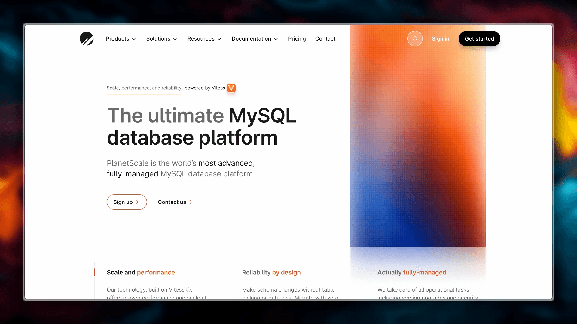Open the Documentation dropdown menu
Viewport: 577px width, 324px height.
(255, 39)
